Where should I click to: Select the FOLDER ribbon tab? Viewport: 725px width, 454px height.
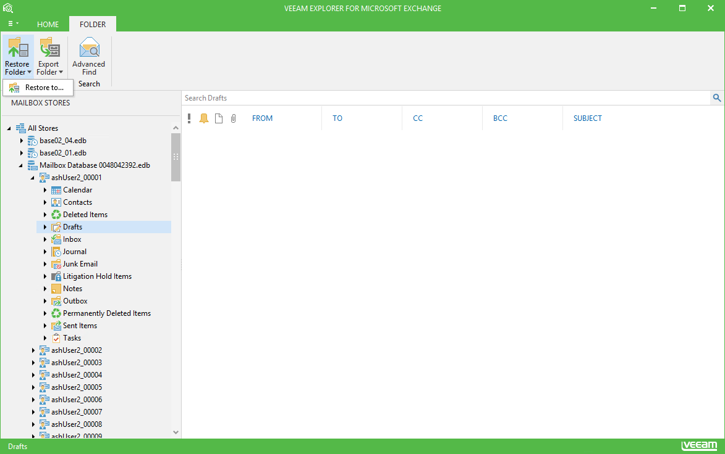93,25
